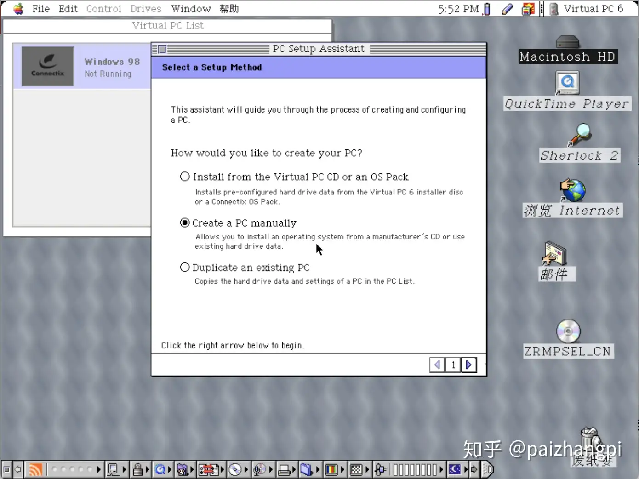The image size is (639, 479).
Task: Open the Virtual PC 6 application menu
Action: [x=587, y=9]
